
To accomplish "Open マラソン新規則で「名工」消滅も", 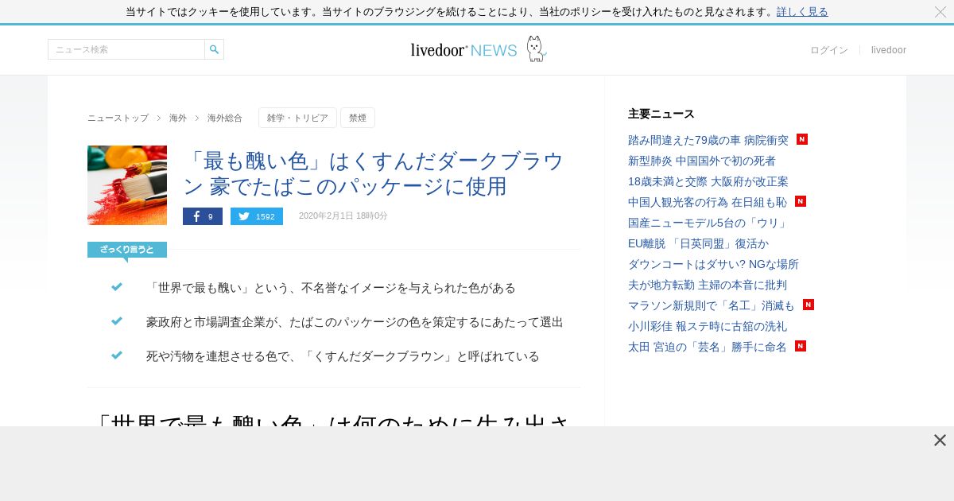I will [x=712, y=305].
